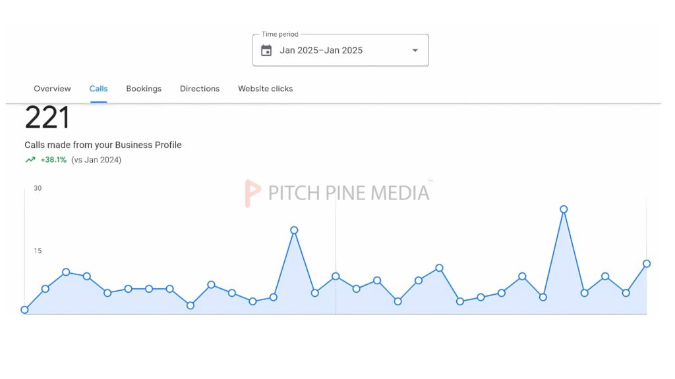675x379 pixels.
Task: Go to the Directions tab
Action: click(200, 89)
